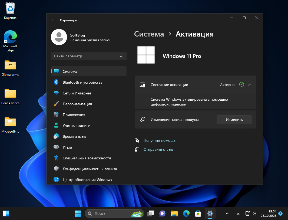Viewport: 288px width, 220px height.
Task: Click the green Активно checkmark icon
Action: [x=241, y=84]
